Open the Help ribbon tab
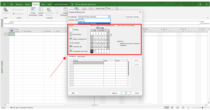The width and height of the screenshot is (210, 110). click(x=49, y=4)
